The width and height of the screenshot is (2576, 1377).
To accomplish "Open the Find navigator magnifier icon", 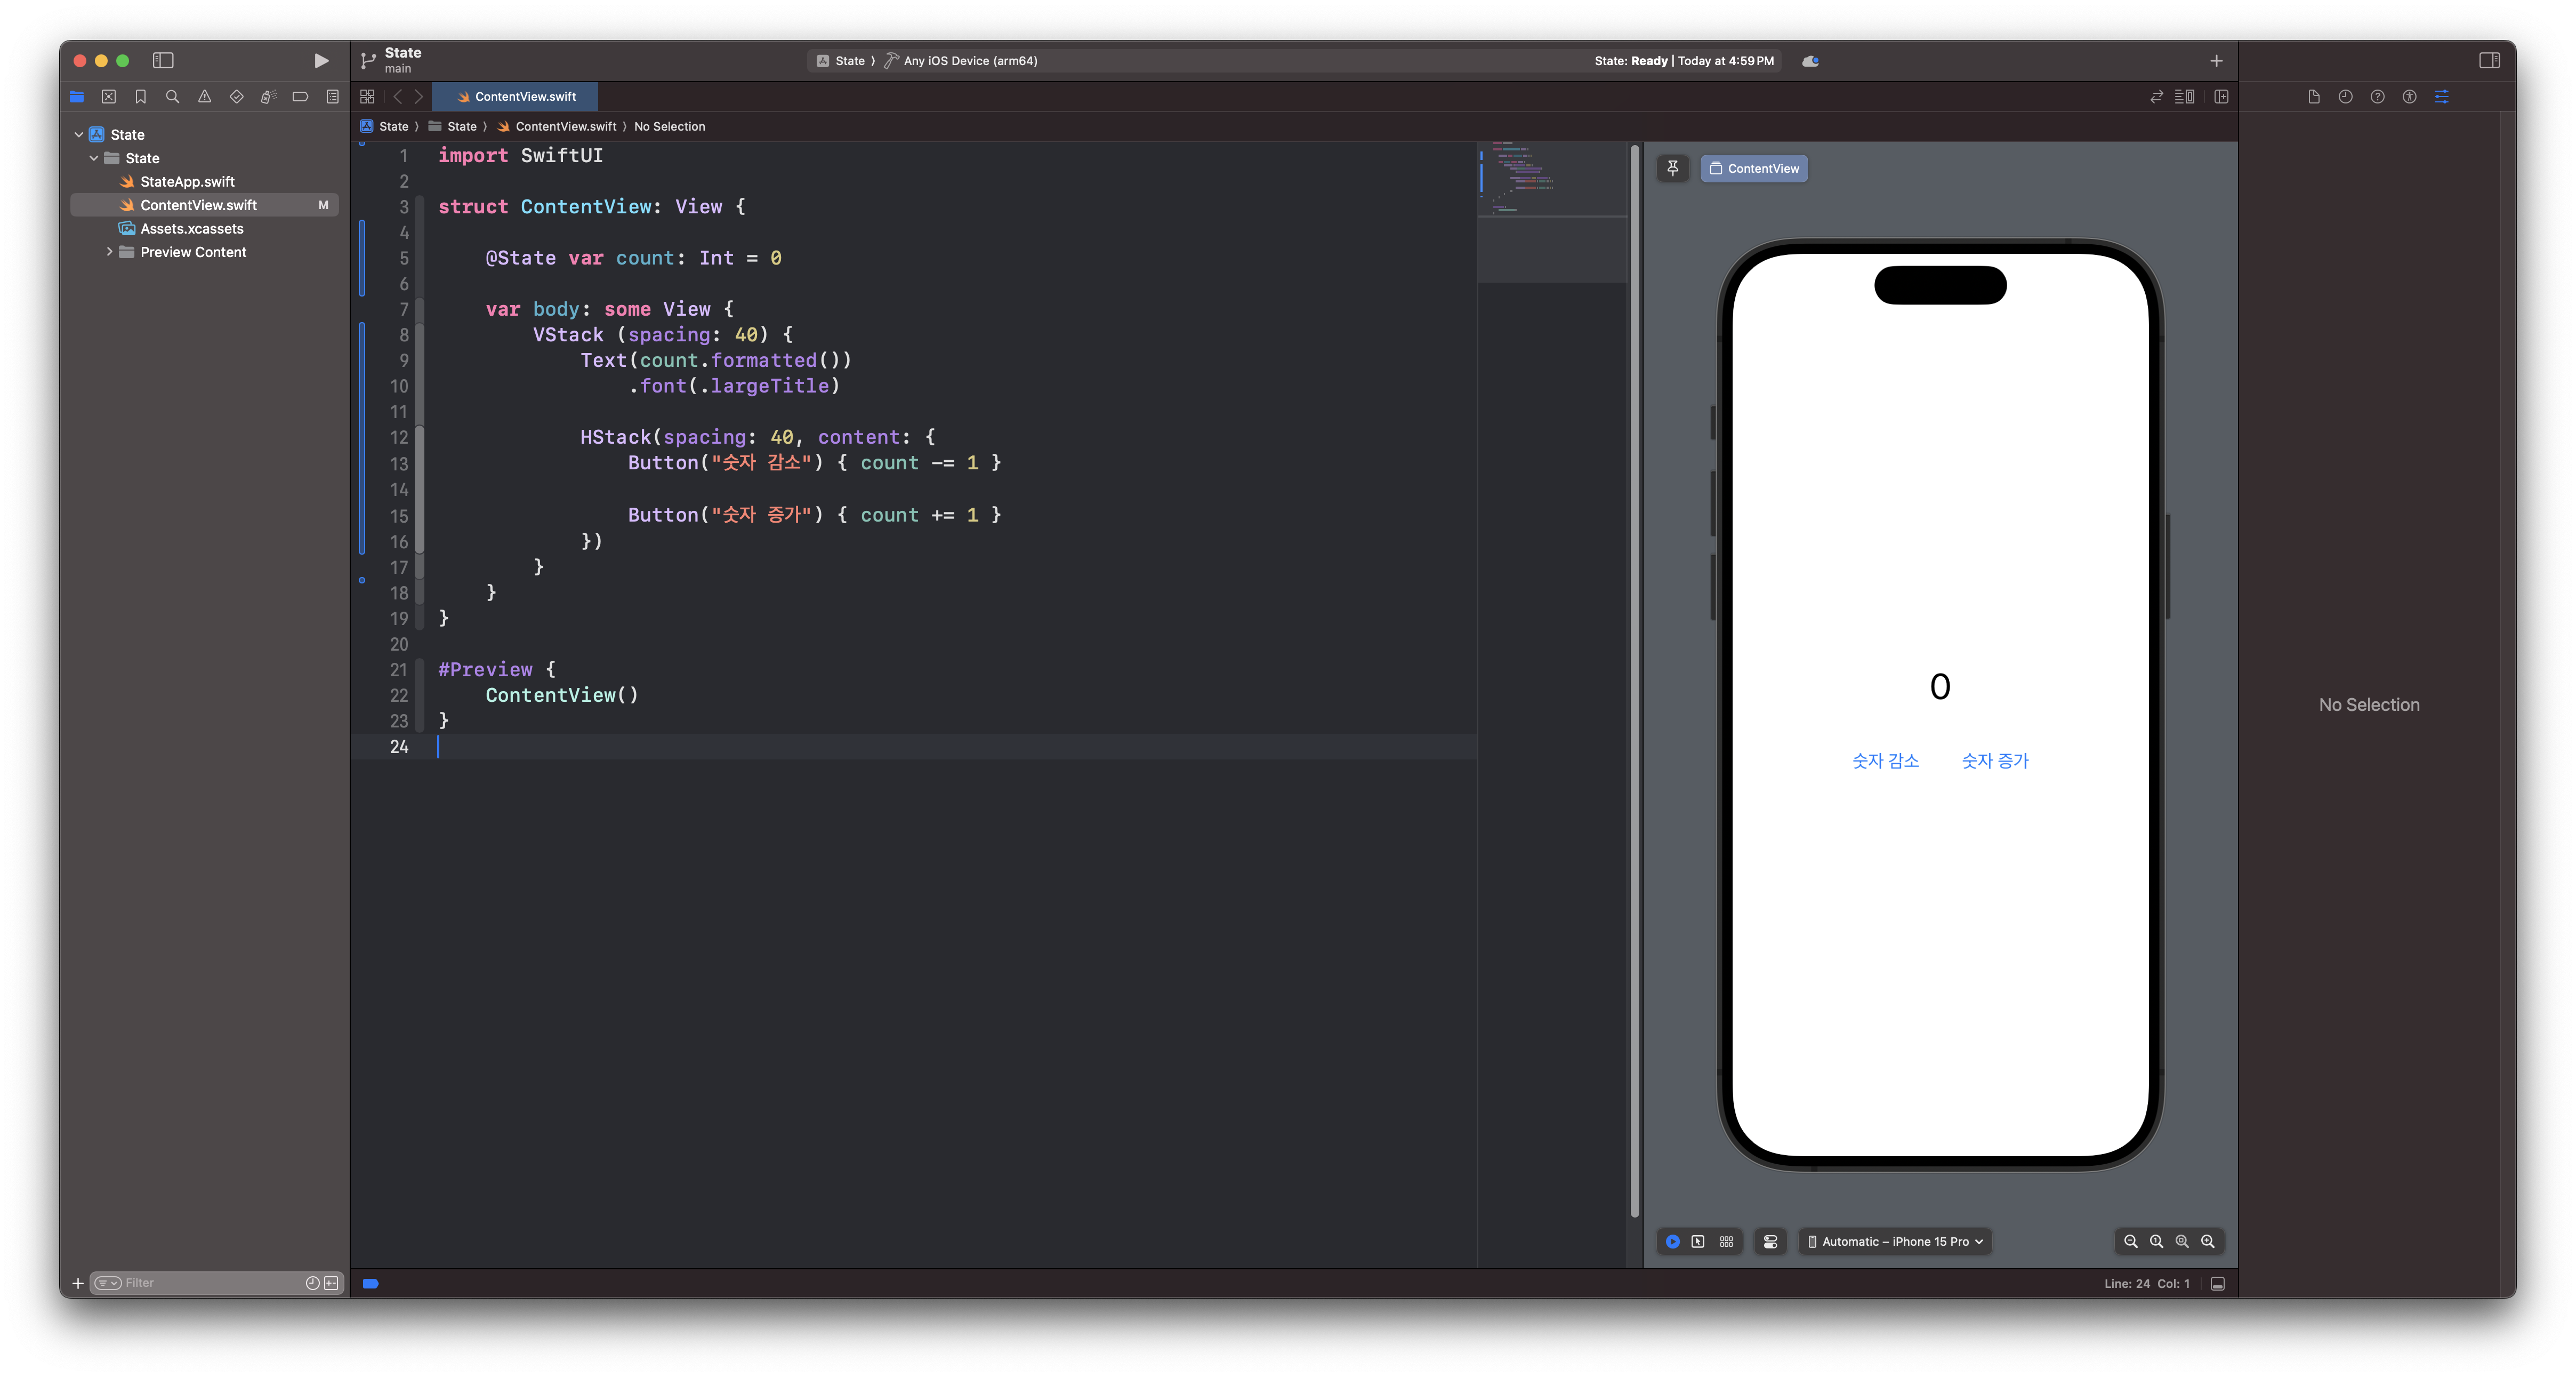I will (172, 97).
